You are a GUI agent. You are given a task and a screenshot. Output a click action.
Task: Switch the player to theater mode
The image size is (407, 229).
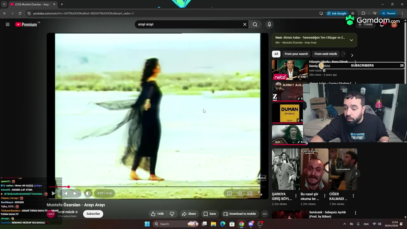tap(250, 193)
